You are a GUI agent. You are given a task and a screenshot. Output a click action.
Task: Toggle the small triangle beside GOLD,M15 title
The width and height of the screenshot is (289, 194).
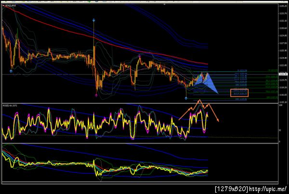tap(4, 6)
